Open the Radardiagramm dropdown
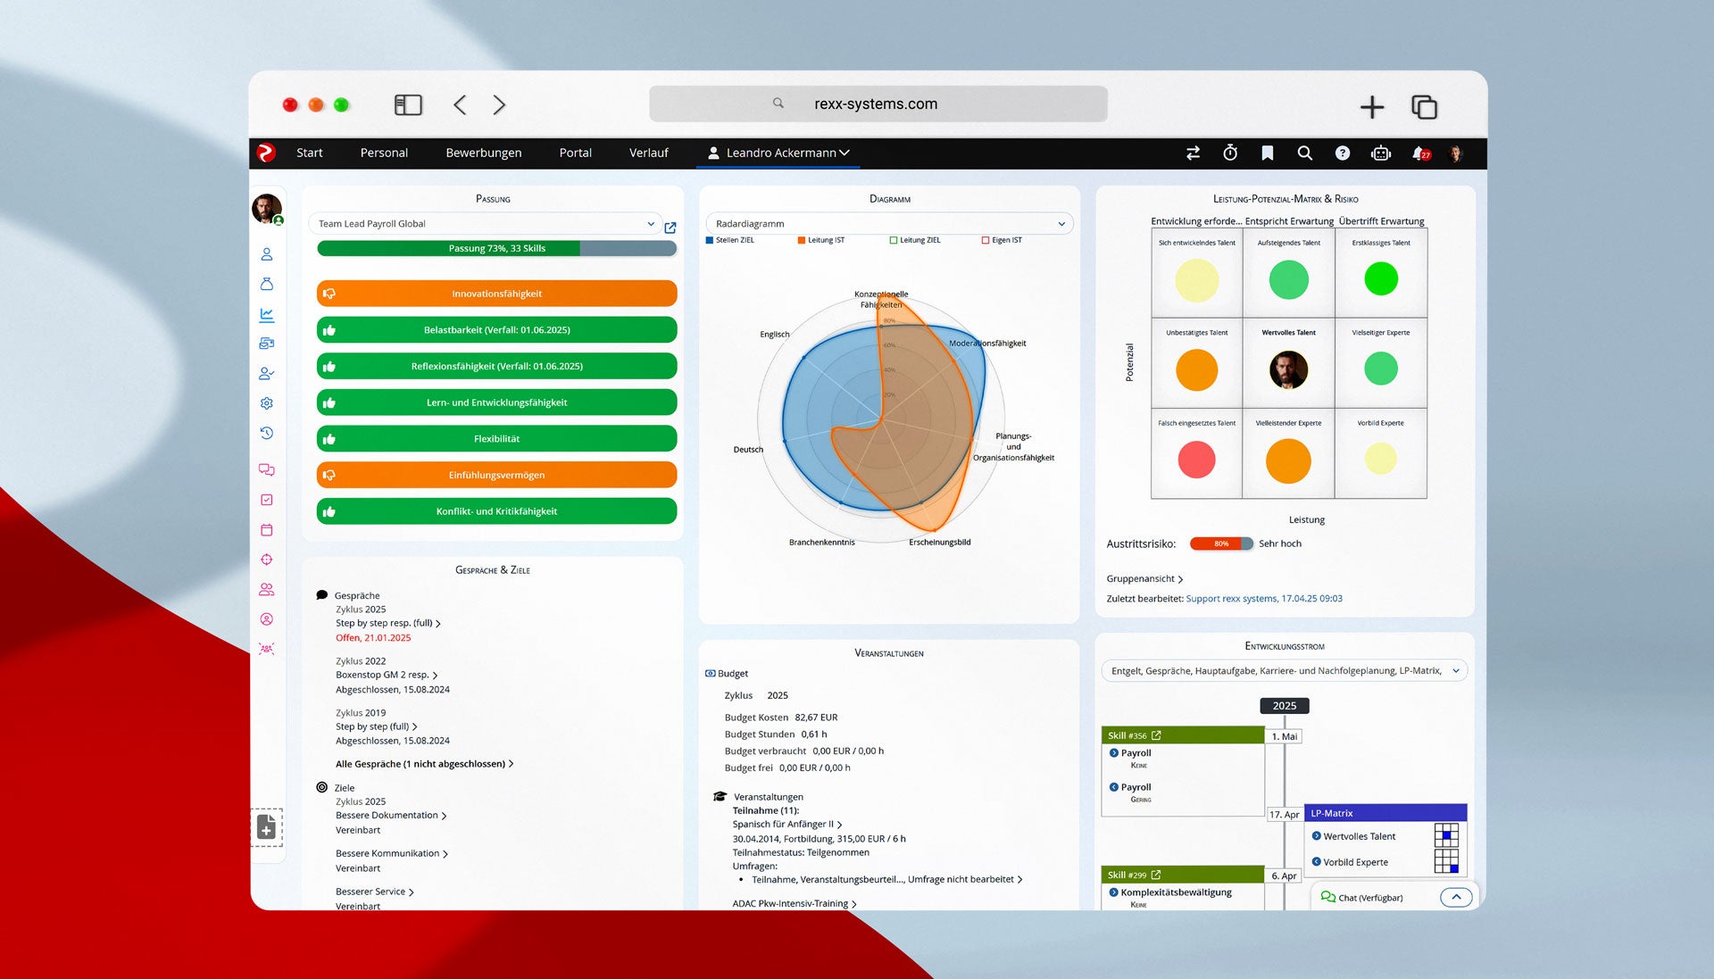Screen dimensions: 1714x979 pyautogui.click(x=889, y=224)
